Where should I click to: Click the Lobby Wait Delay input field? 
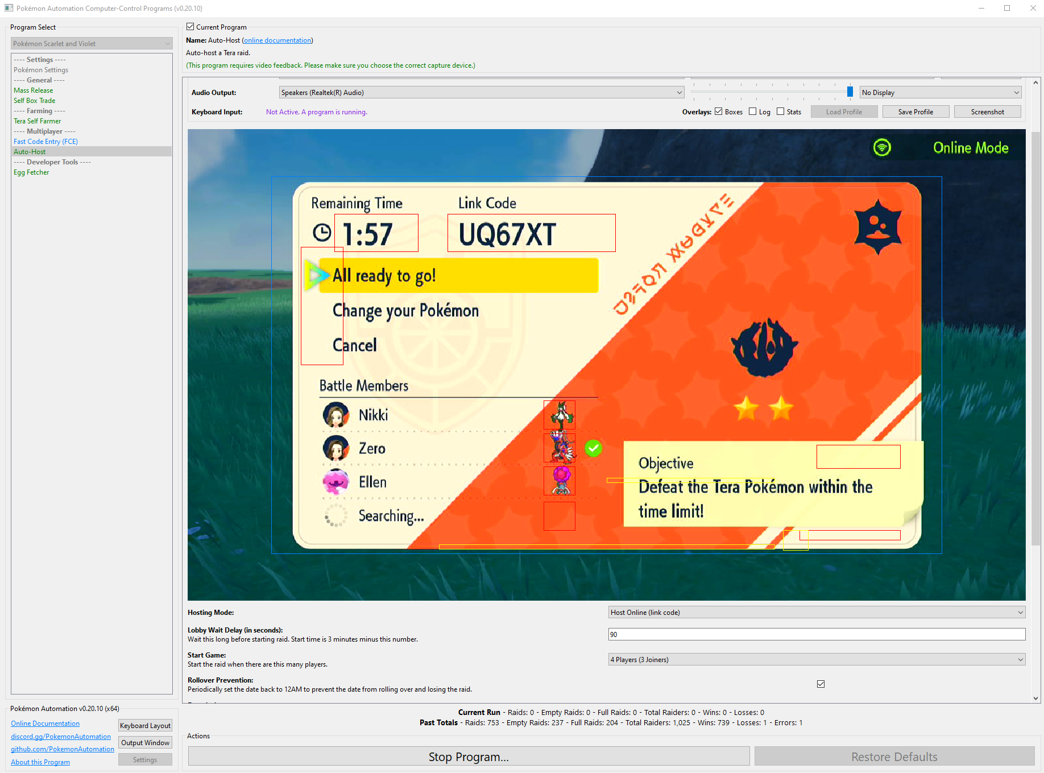[x=816, y=635]
